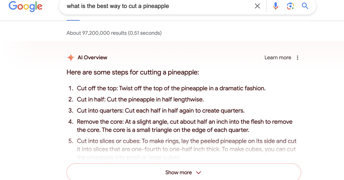Viewport: 344px width, 180px height.
Task: Open the three-dot AI Overview options menu
Action: [x=298, y=58]
